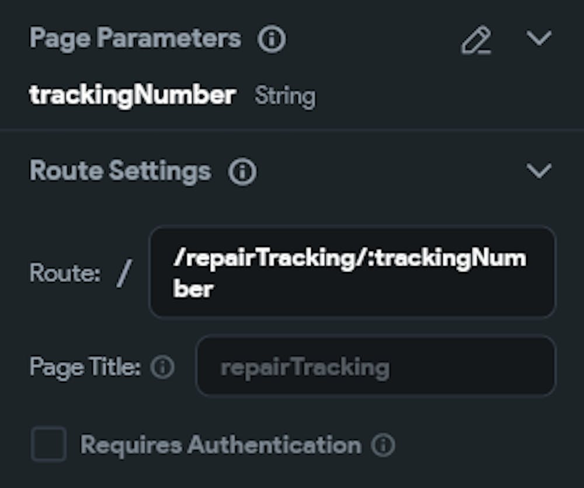The height and width of the screenshot is (488, 584).
Task: Click the Route Settings section header
Action: pyautogui.click(x=120, y=172)
